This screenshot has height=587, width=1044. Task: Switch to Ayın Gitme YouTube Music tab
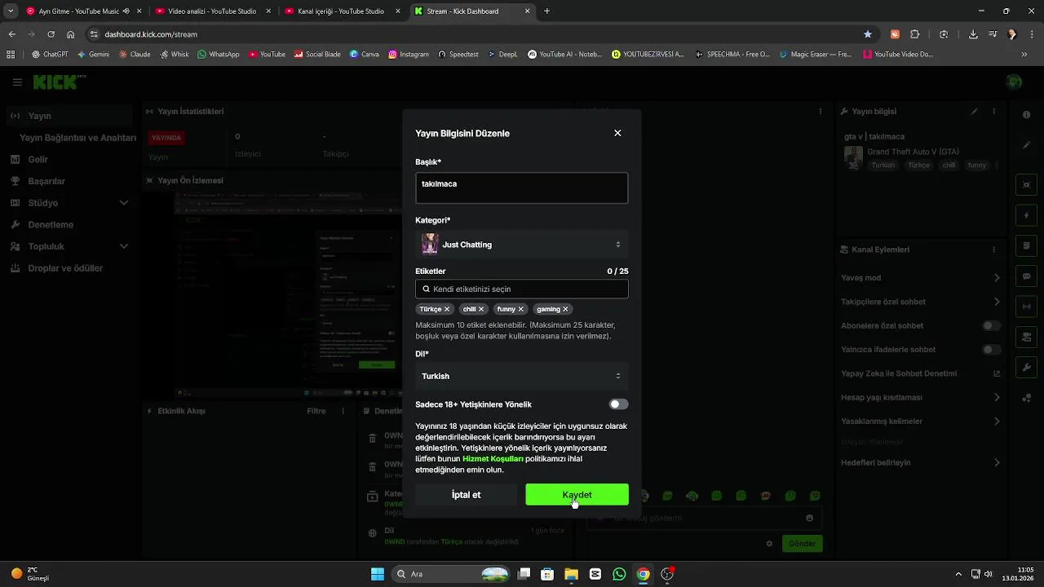coord(82,11)
